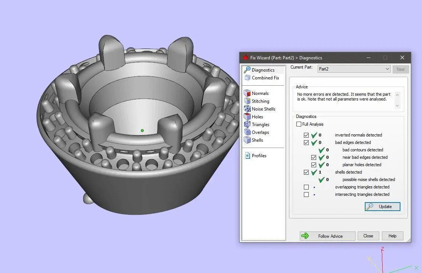Click the Update button
422x273 pixels.
(x=383, y=206)
